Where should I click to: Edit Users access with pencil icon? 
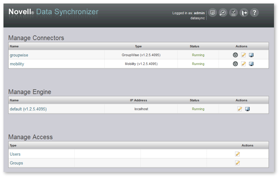click(237, 154)
